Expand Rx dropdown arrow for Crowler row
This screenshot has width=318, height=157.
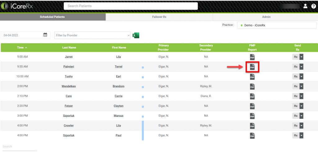[301, 126]
